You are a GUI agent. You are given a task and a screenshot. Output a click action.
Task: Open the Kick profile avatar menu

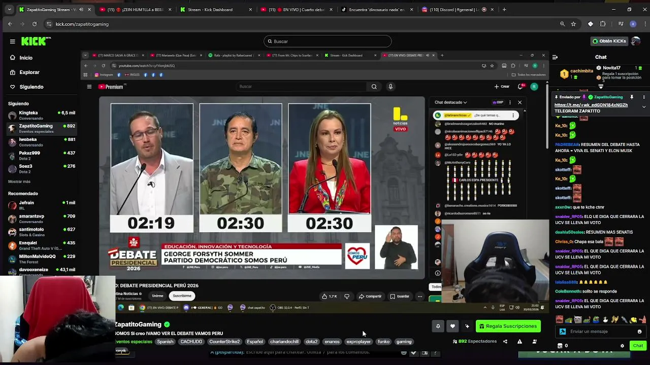pyautogui.click(x=636, y=41)
